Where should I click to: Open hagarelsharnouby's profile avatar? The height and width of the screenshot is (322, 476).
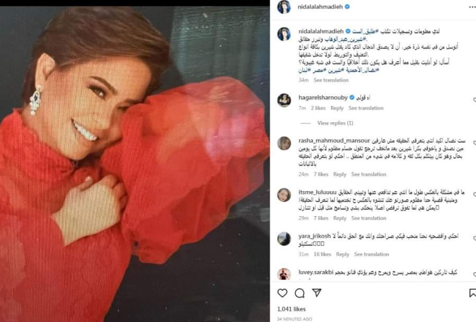click(x=284, y=100)
